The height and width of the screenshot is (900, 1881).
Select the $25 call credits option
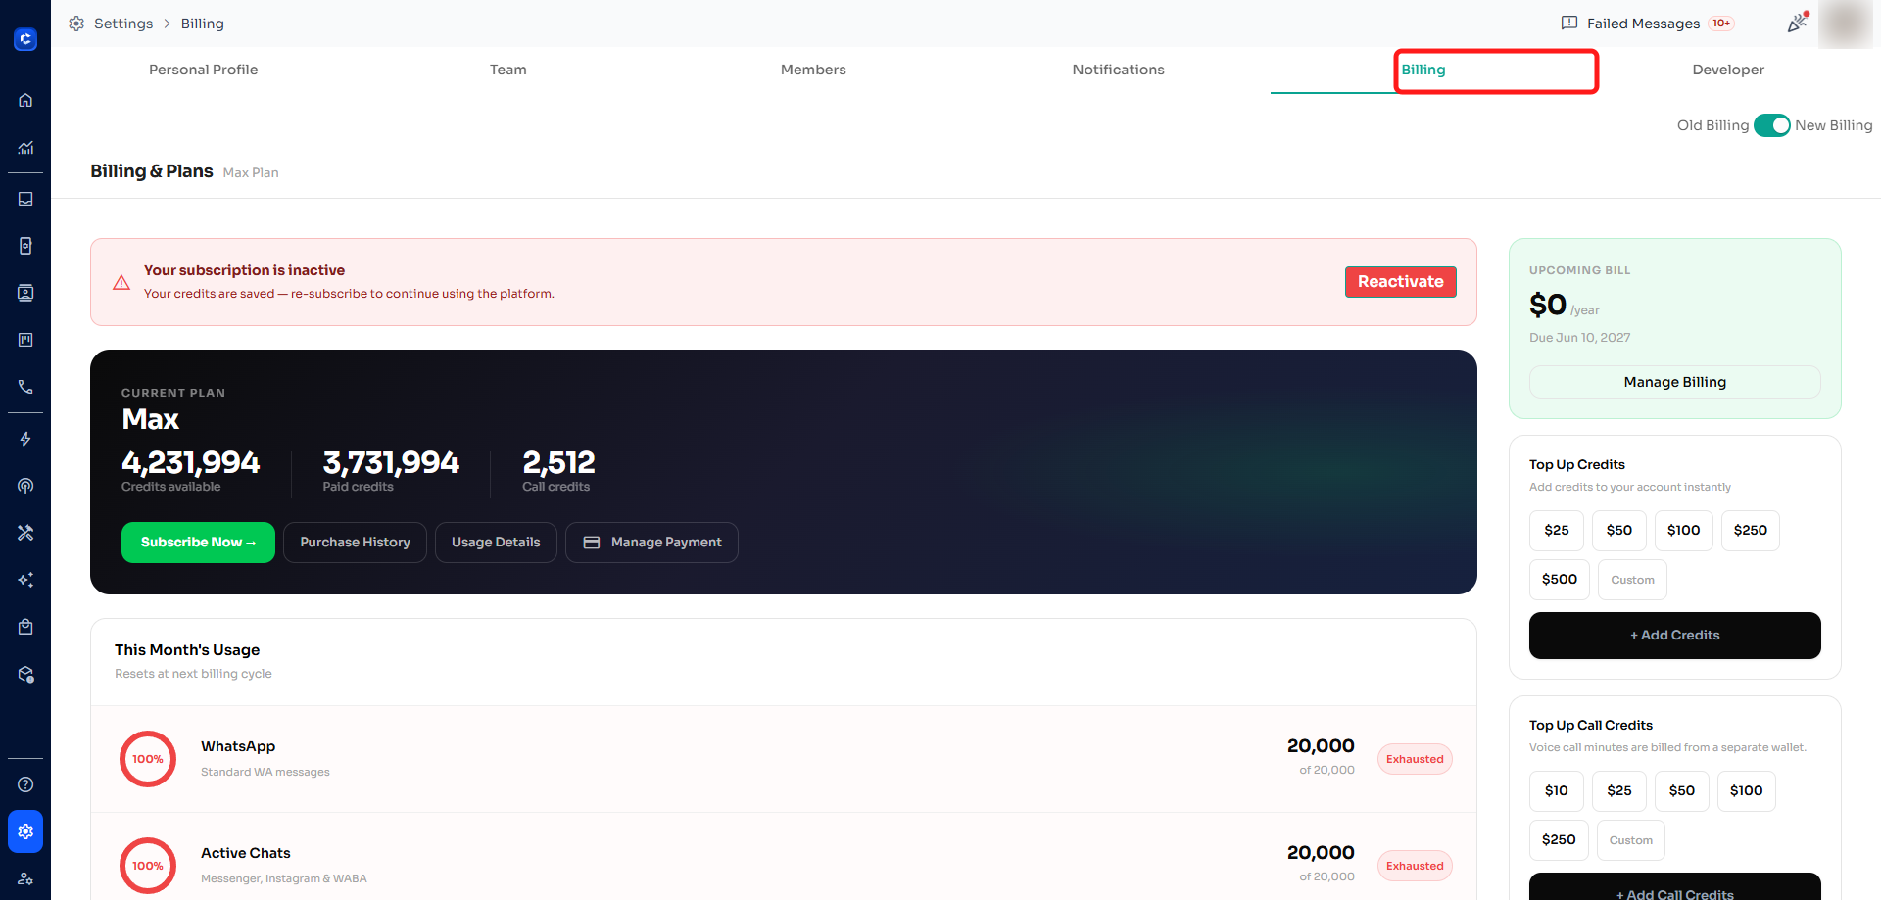1619,791
